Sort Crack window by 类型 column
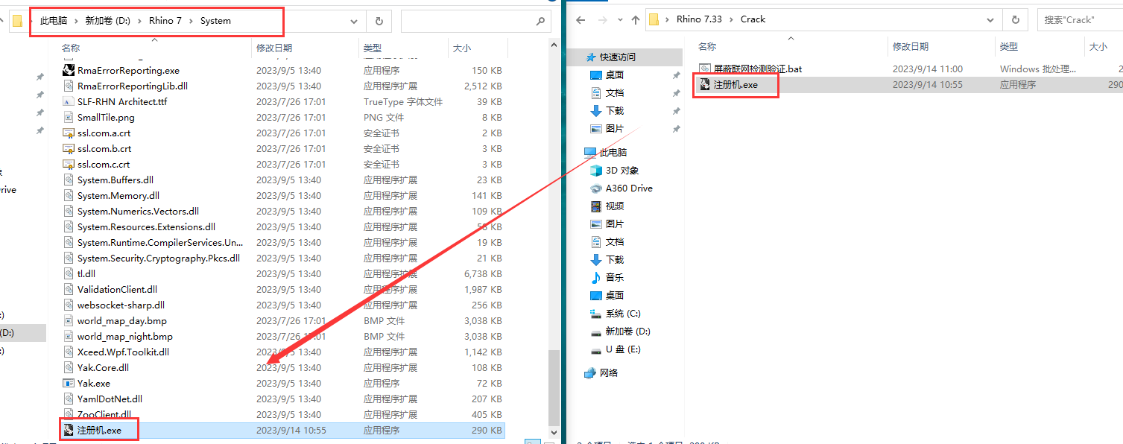 (1009, 47)
